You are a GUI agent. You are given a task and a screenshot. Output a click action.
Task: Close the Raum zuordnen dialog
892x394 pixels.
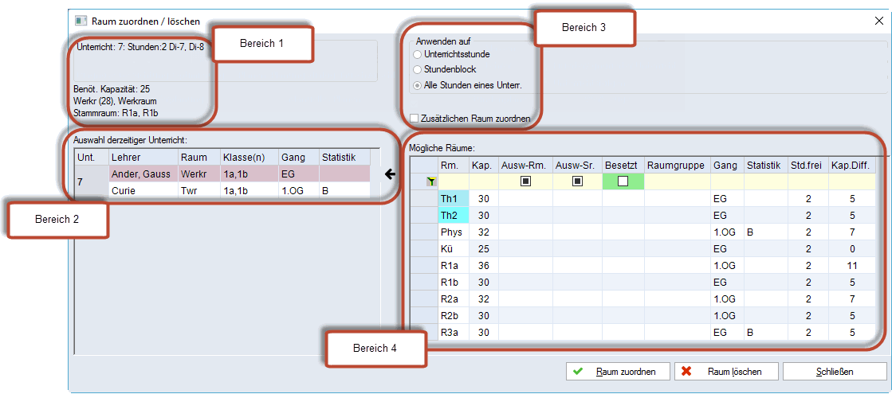(x=878, y=21)
